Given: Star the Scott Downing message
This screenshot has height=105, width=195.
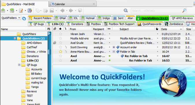Looking at the screenshot, I should [x=60, y=47].
